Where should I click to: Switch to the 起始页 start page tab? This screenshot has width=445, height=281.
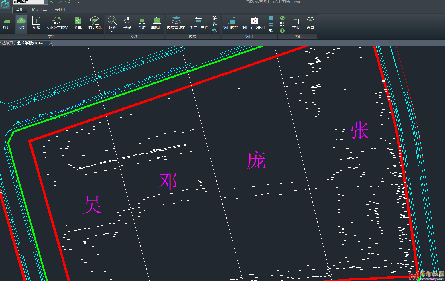(x=7, y=43)
